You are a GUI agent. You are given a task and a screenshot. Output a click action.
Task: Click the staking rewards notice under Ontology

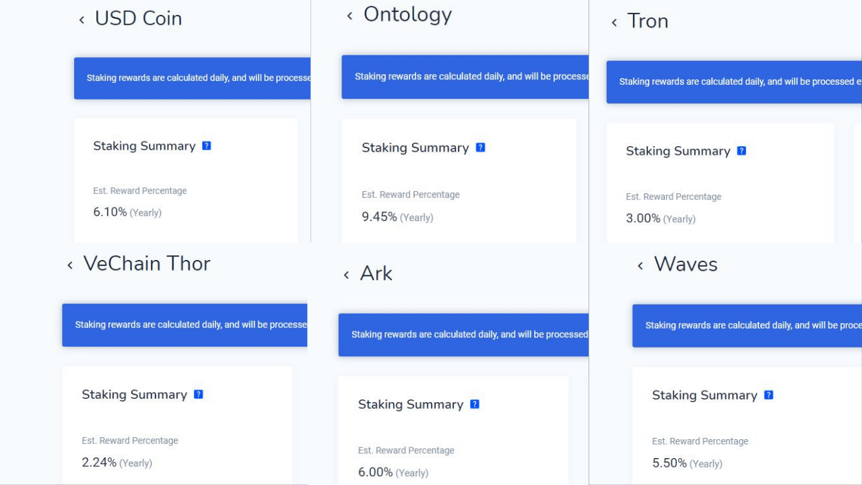[465, 77]
